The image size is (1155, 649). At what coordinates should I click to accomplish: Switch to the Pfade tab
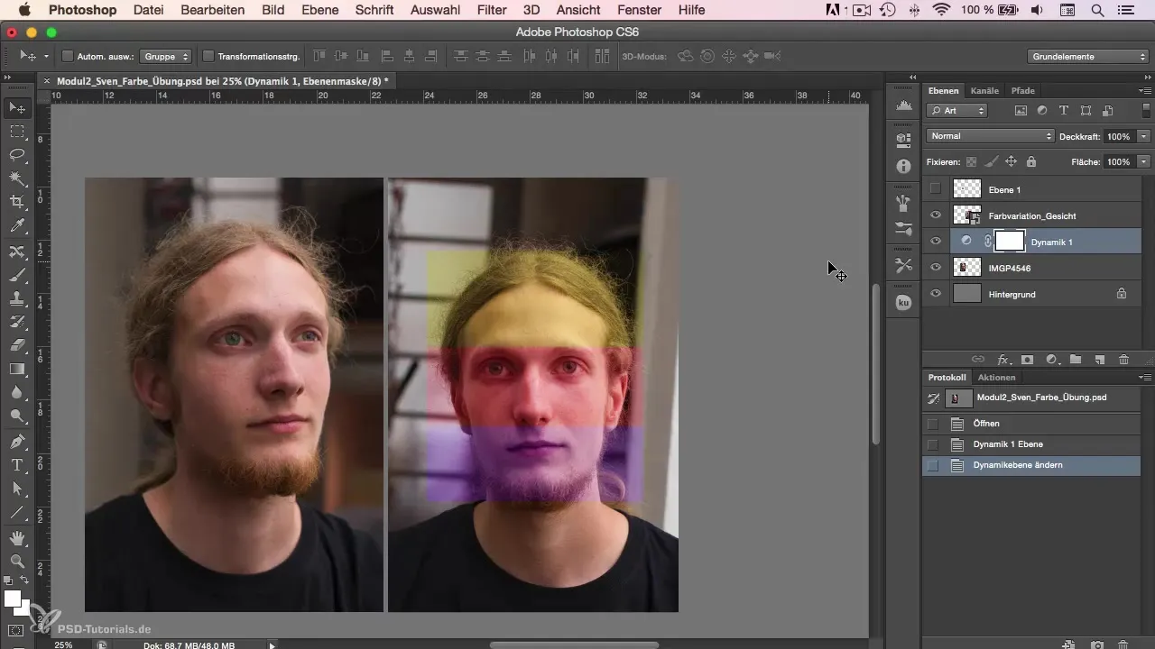tap(1022, 91)
